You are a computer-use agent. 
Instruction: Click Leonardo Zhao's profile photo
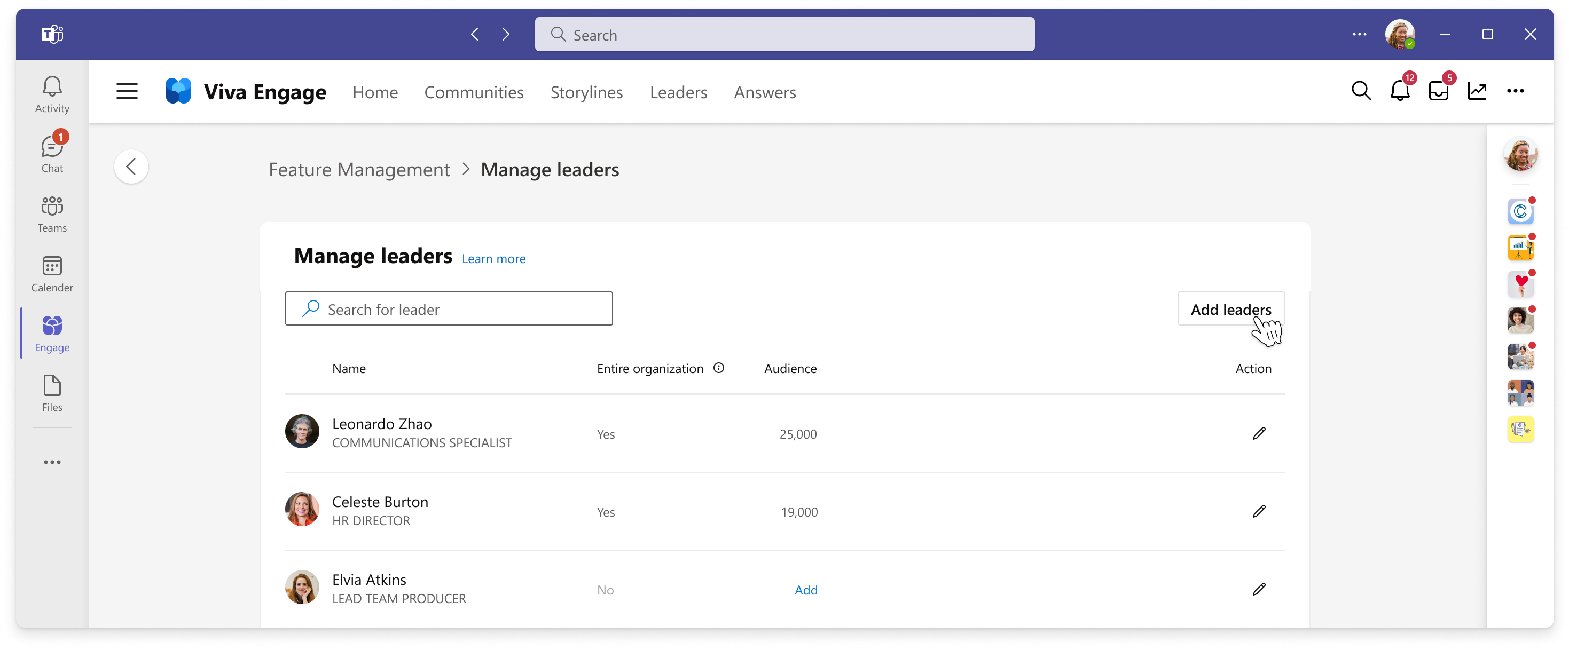point(302,432)
